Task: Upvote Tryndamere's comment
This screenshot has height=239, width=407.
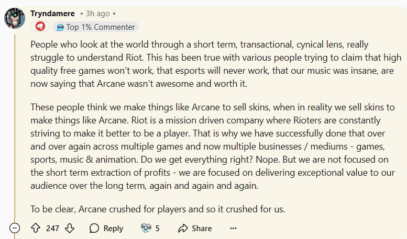Action: pos(36,229)
